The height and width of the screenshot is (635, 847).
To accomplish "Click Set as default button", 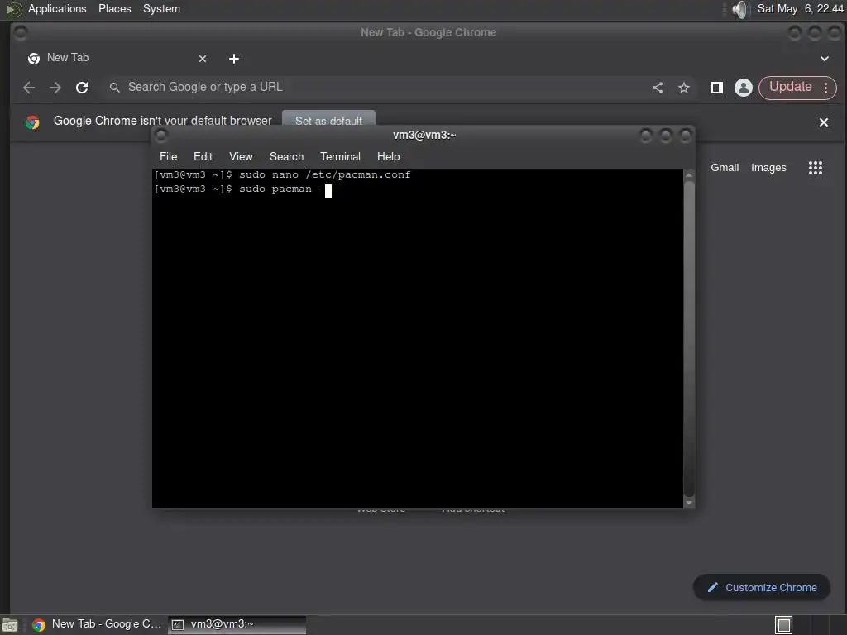I will [x=328, y=120].
